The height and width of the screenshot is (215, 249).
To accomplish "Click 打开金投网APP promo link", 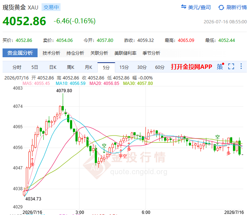I will [191, 67].
